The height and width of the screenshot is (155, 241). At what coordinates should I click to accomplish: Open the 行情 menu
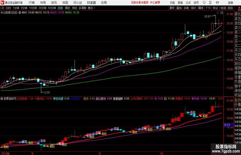pyautogui.click(x=32, y=3)
